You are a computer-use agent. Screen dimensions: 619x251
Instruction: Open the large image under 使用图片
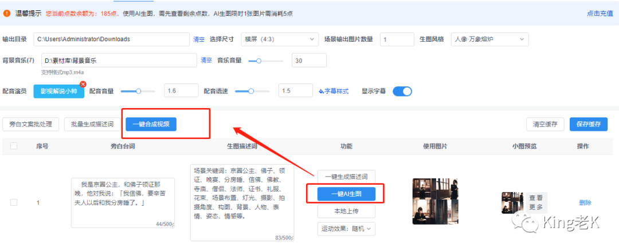(x=434, y=201)
